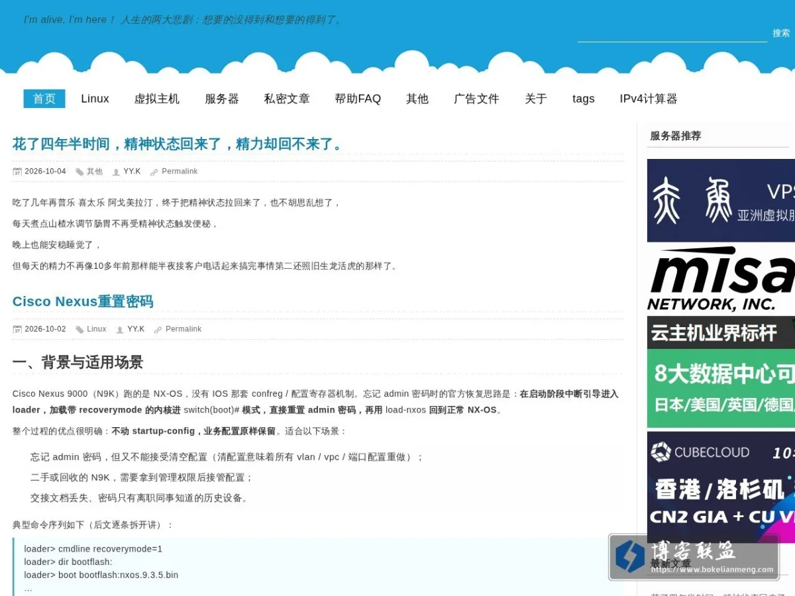Open 帮助FAQ page
This screenshot has width=795, height=596.
[x=358, y=99]
